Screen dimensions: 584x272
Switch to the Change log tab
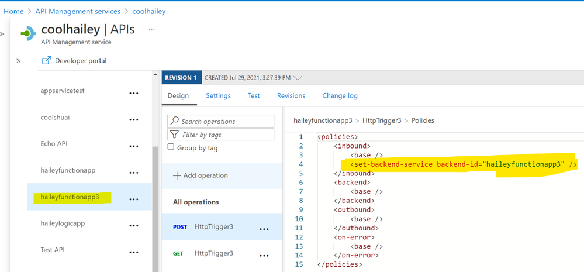[340, 96]
